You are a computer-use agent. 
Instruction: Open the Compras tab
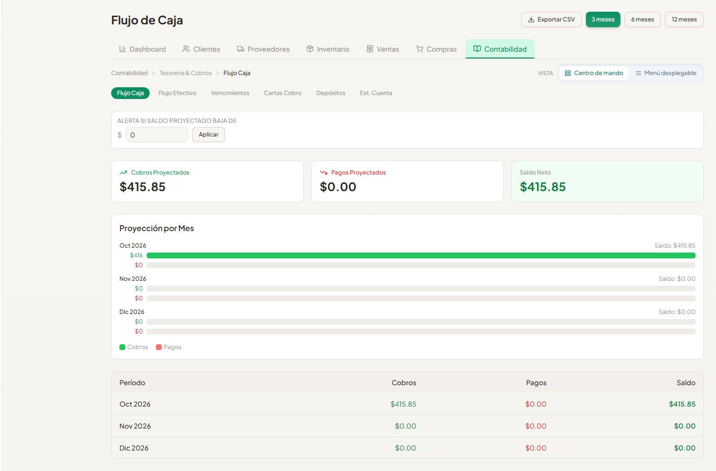[436, 49]
